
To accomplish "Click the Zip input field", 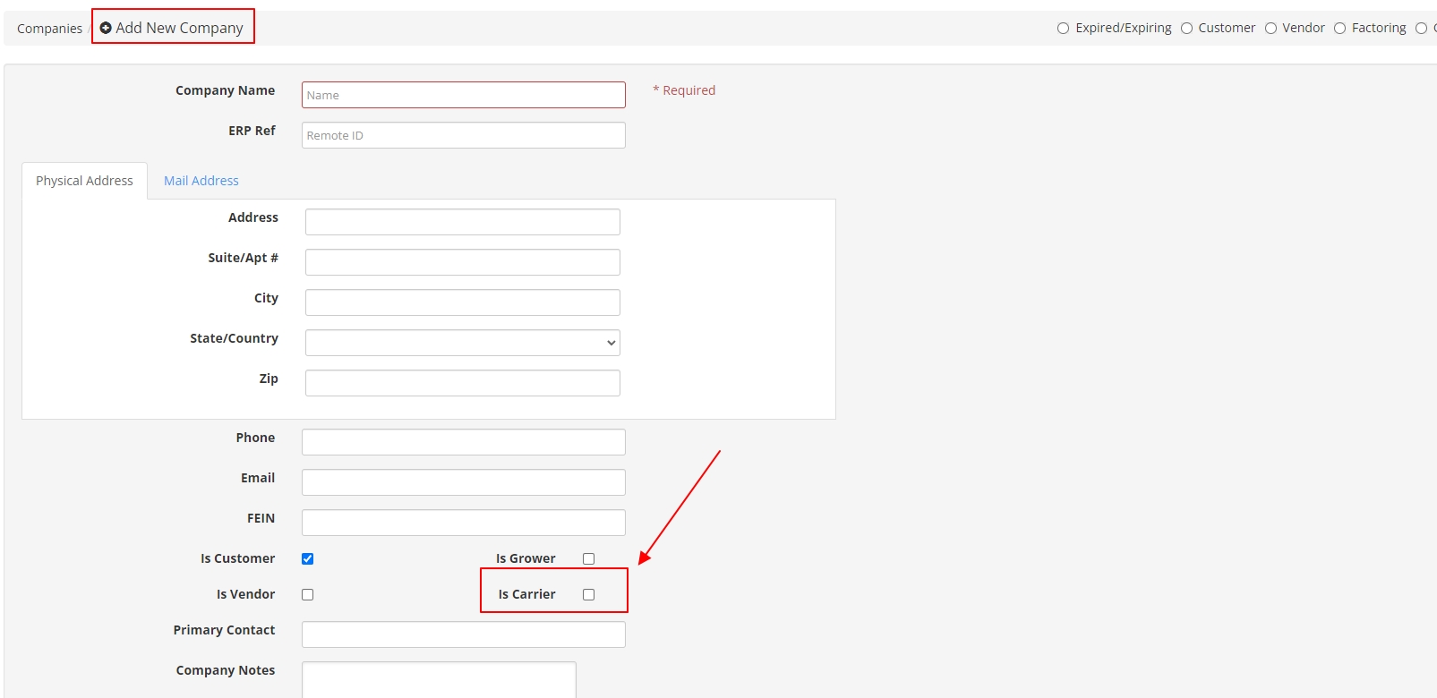I will pyautogui.click(x=462, y=383).
